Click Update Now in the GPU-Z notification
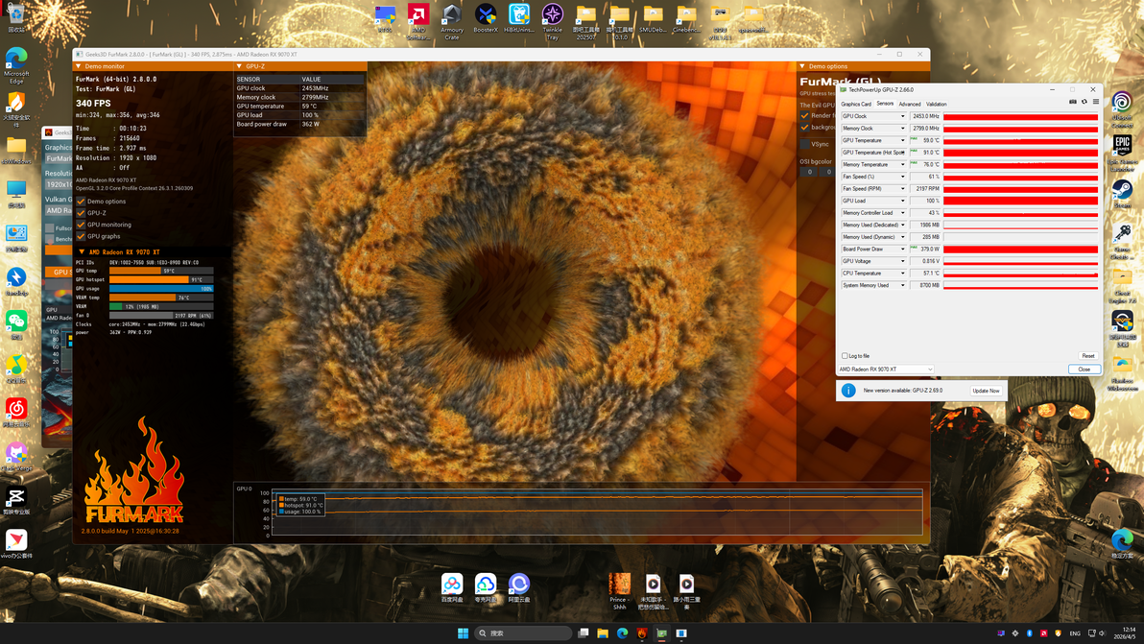This screenshot has height=644, width=1144. (986, 391)
